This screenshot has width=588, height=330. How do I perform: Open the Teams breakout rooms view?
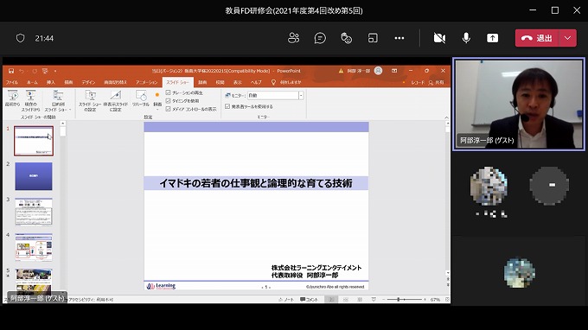pos(373,38)
